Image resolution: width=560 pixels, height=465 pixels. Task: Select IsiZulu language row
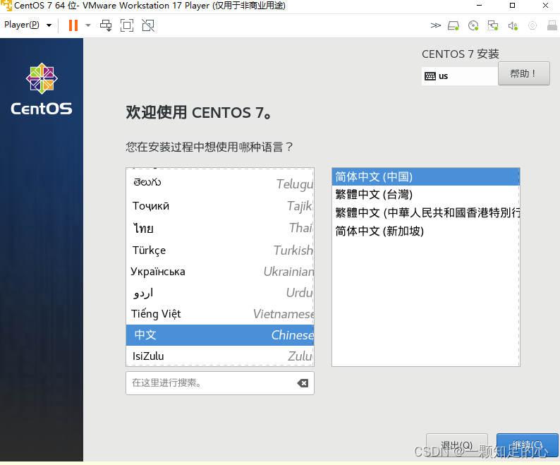pos(220,356)
